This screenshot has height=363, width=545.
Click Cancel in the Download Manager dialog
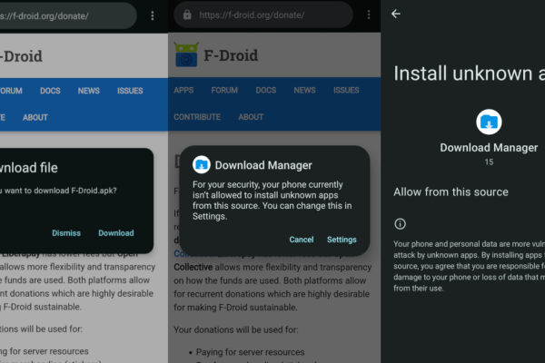click(302, 240)
